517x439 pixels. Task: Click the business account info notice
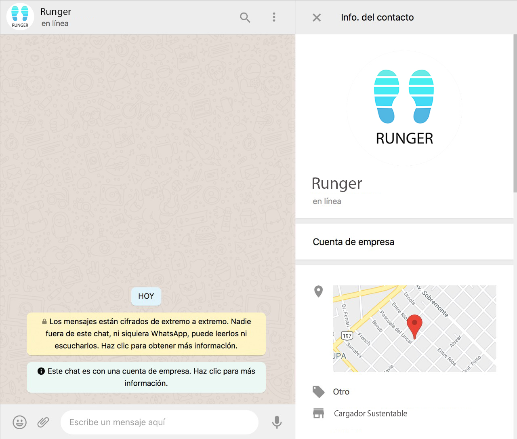(x=146, y=377)
